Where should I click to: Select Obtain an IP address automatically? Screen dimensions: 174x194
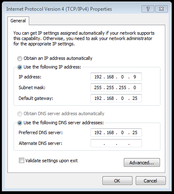point(20,59)
